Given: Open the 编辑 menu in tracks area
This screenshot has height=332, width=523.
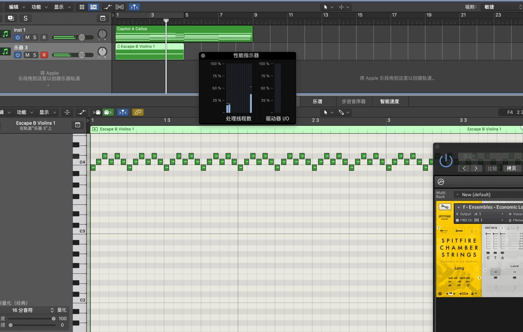Looking at the screenshot, I should (16, 7).
